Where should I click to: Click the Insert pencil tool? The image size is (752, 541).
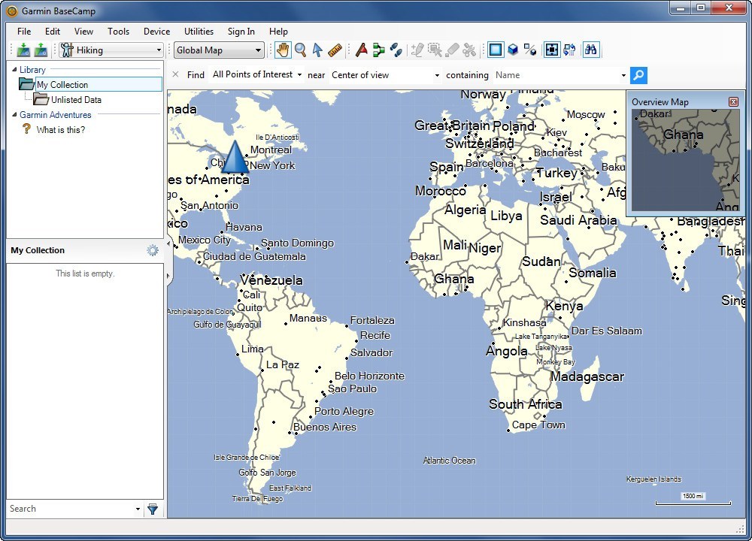417,50
